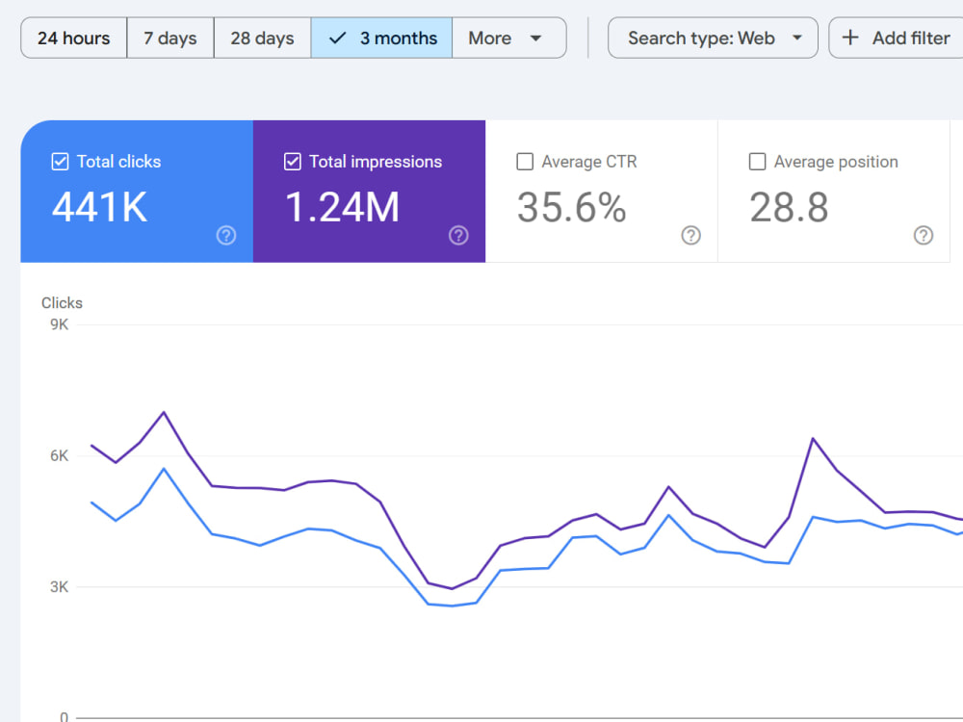Click the 441K total clicks value

[x=99, y=207]
